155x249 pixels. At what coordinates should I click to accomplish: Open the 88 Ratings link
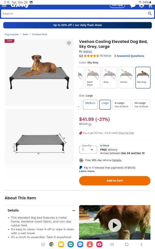point(106,56)
